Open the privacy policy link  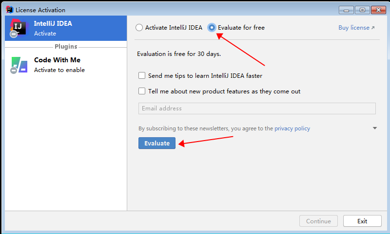pyautogui.click(x=292, y=128)
